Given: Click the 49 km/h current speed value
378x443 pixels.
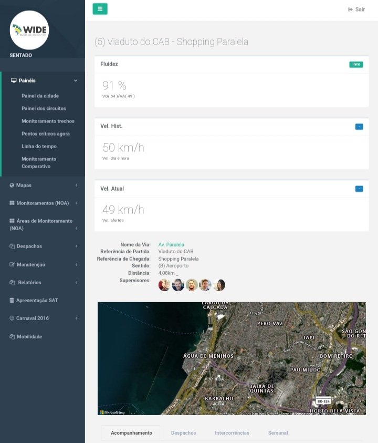Looking at the screenshot, I should [123, 210].
